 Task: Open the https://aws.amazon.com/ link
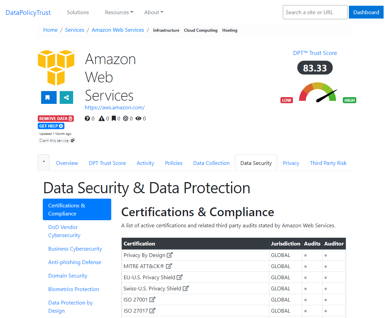tap(115, 107)
